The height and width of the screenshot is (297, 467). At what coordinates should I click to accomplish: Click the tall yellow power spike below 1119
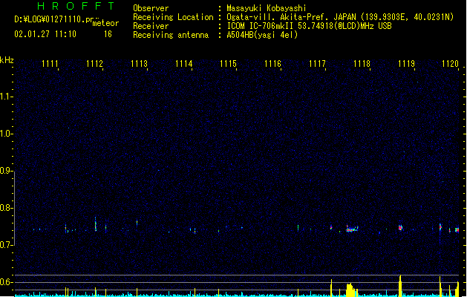pos(400,286)
